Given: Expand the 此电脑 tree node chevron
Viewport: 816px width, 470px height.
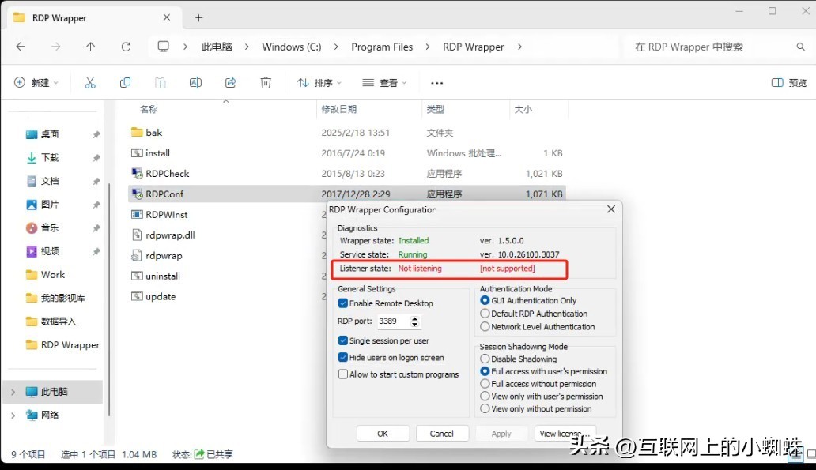Looking at the screenshot, I should pyautogui.click(x=13, y=392).
